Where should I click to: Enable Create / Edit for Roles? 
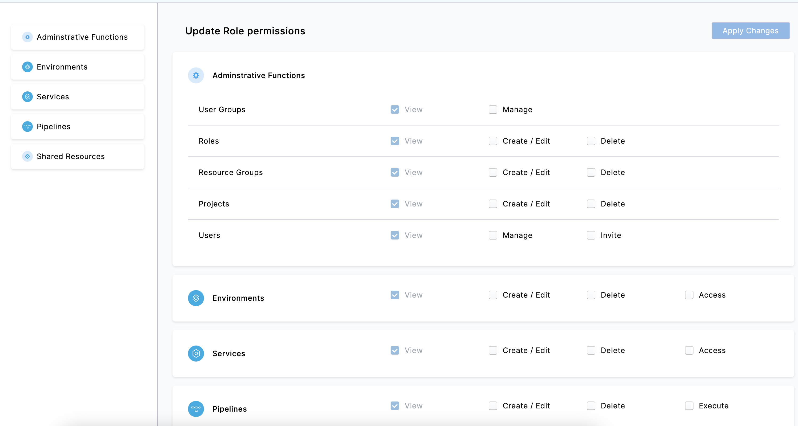pyautogui.click(x=493, y=141)
